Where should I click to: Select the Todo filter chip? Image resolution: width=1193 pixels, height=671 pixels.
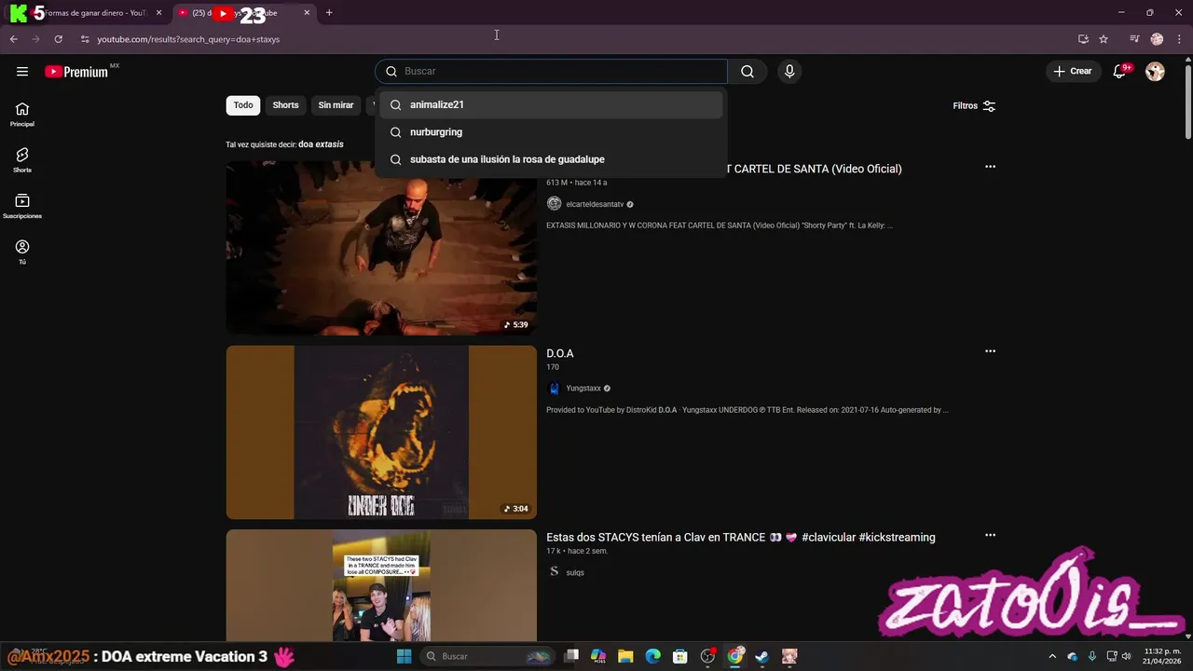point(243,105)
